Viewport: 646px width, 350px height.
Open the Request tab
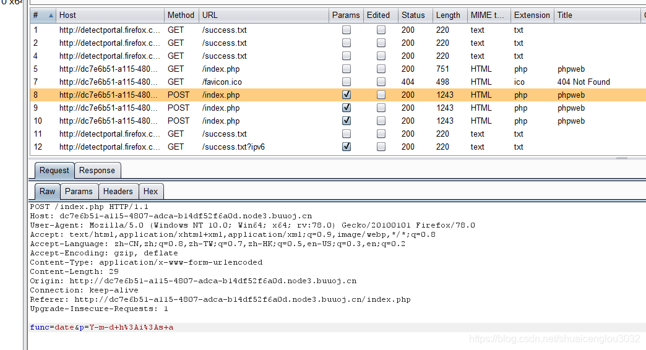click(x=54, y=171)
